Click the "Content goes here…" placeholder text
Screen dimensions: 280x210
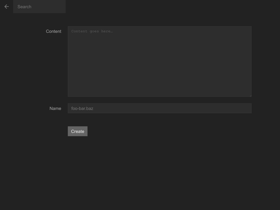[x=92, y=31]
